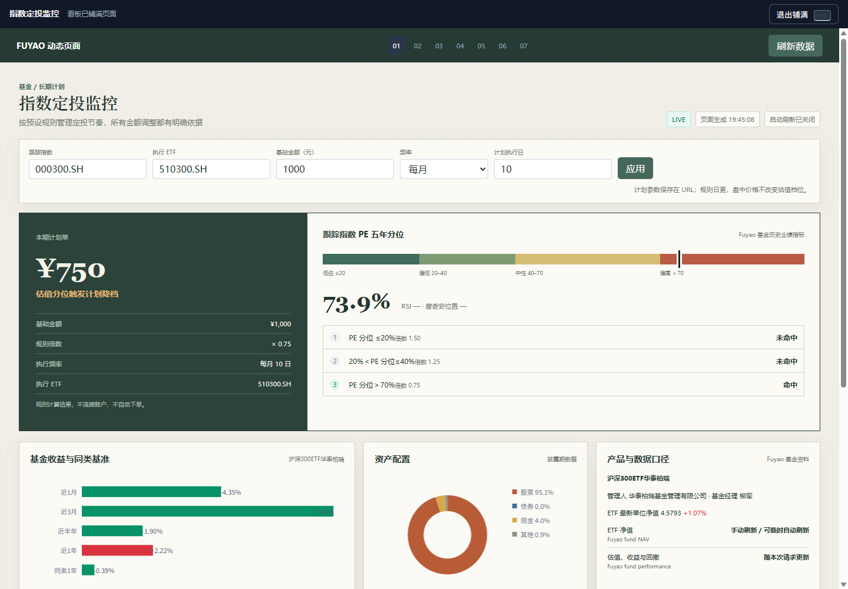This screenshot has width=848, height=589.
Task: Click the page's vertical scrollbar thumb
Action: [843, 213]
